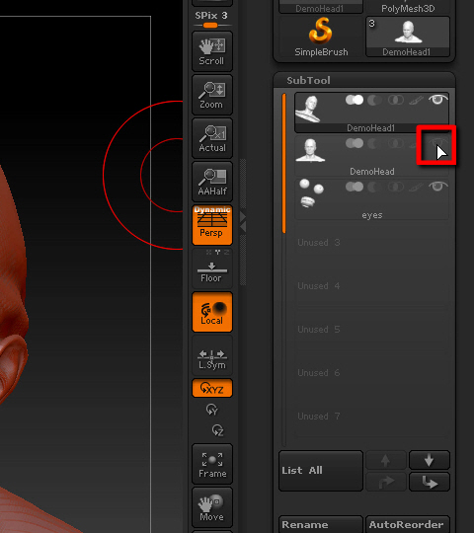Rename the selected subtool
Screen dimensions: 474x533
321,524
